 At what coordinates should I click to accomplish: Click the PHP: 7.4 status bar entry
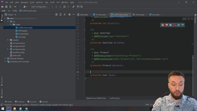(x=149, y=105)
